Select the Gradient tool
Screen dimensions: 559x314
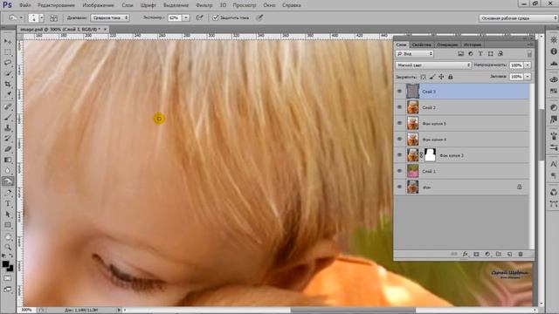8,160
